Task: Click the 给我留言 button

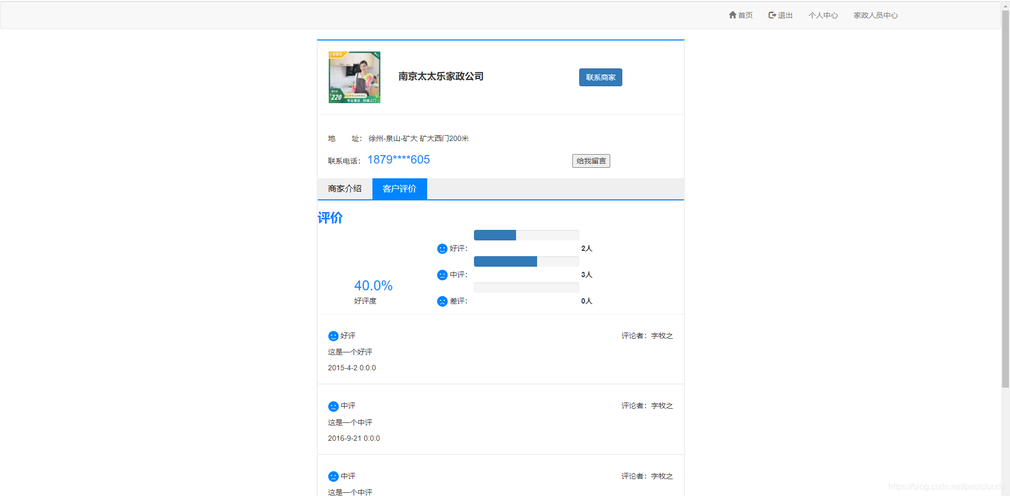Action: (591, 161)
